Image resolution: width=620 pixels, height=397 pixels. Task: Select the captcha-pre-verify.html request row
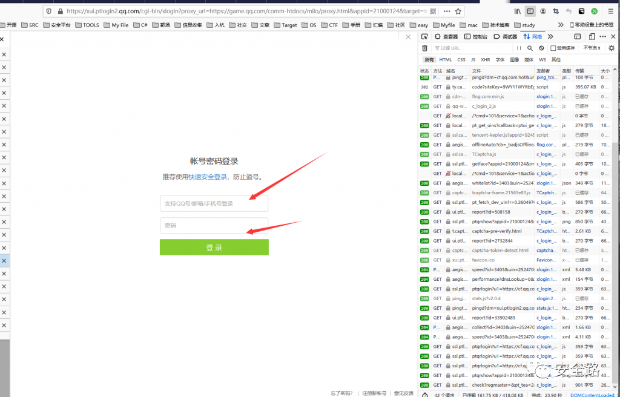(x=515, y=231)
